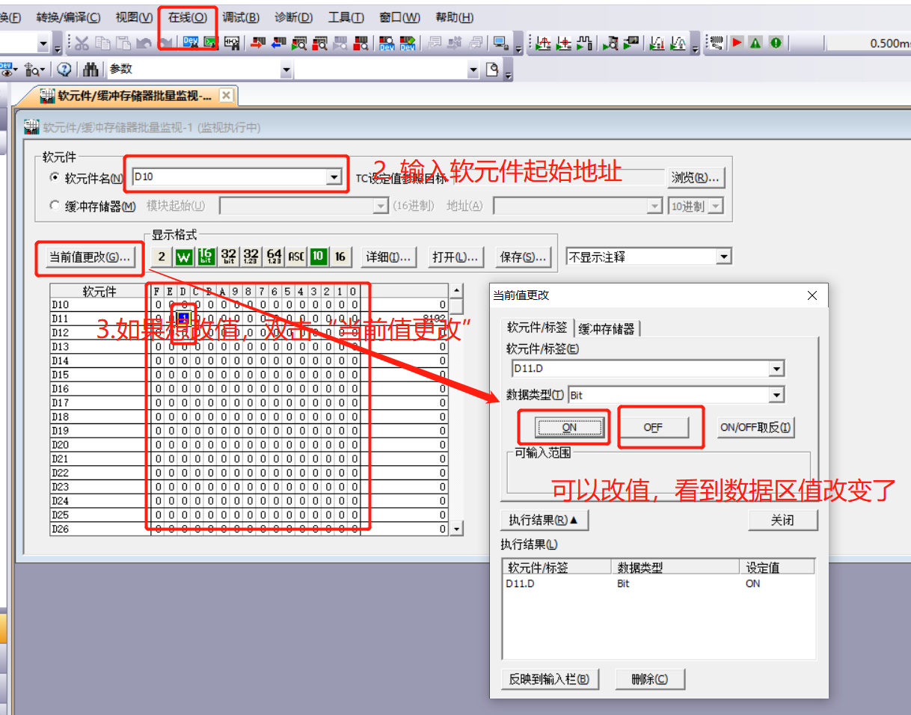Open the 不显示注释 comment dropdown
The image size is (911, 715).
point(723,257)
